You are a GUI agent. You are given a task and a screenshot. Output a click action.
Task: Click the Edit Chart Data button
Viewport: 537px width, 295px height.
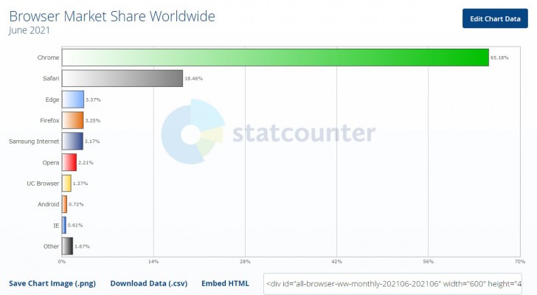tap(495, 18)
